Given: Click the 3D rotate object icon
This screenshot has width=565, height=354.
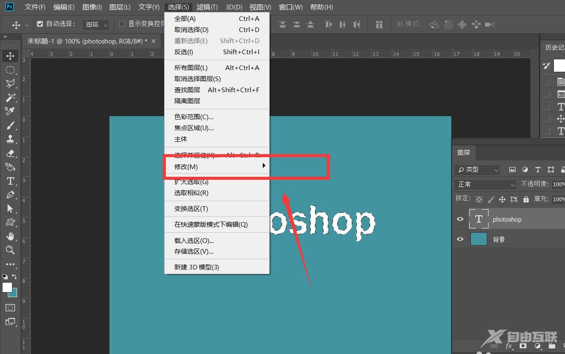Looking at the screenshot, I should [x=434, y=24].
